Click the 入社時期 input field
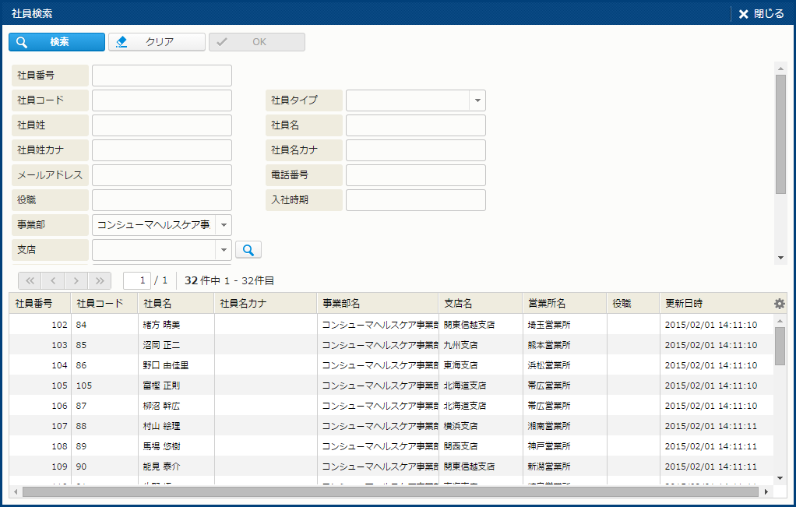 [x=415, y=200]
